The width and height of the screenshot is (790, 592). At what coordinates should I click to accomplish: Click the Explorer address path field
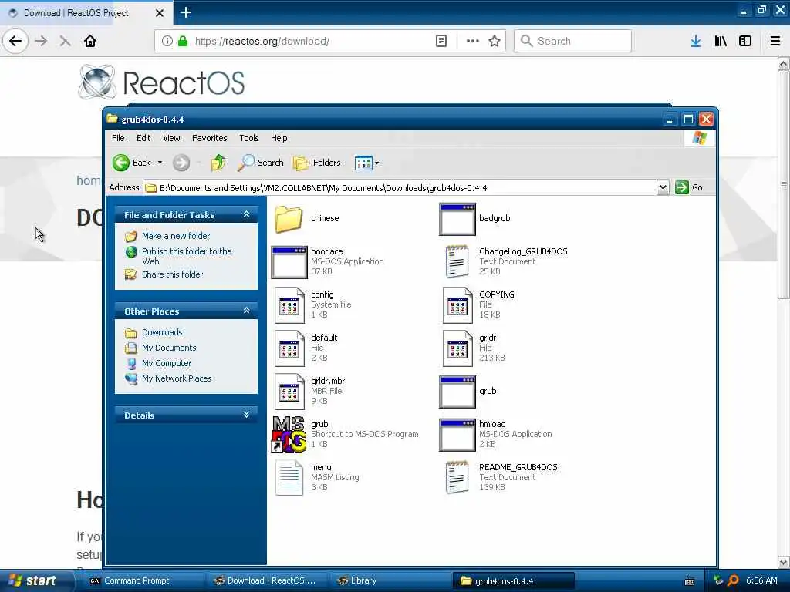pyautogui.click(x=400, y=188)
